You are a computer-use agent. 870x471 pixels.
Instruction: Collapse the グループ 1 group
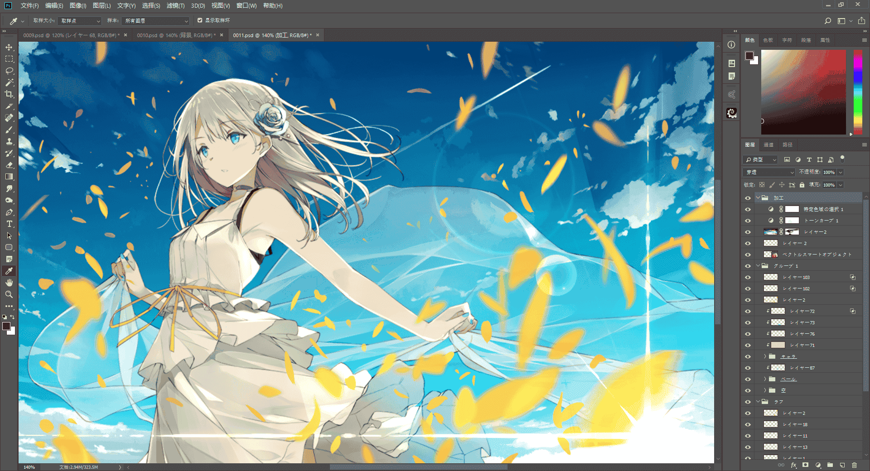pos(758,266)
